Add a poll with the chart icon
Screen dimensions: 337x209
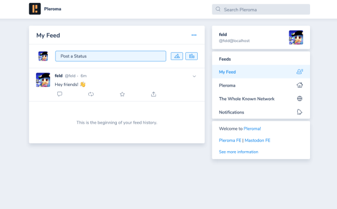point(192,56)
